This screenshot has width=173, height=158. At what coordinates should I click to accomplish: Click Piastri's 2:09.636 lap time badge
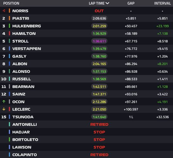pyautogui.click(x=99, y=18)
